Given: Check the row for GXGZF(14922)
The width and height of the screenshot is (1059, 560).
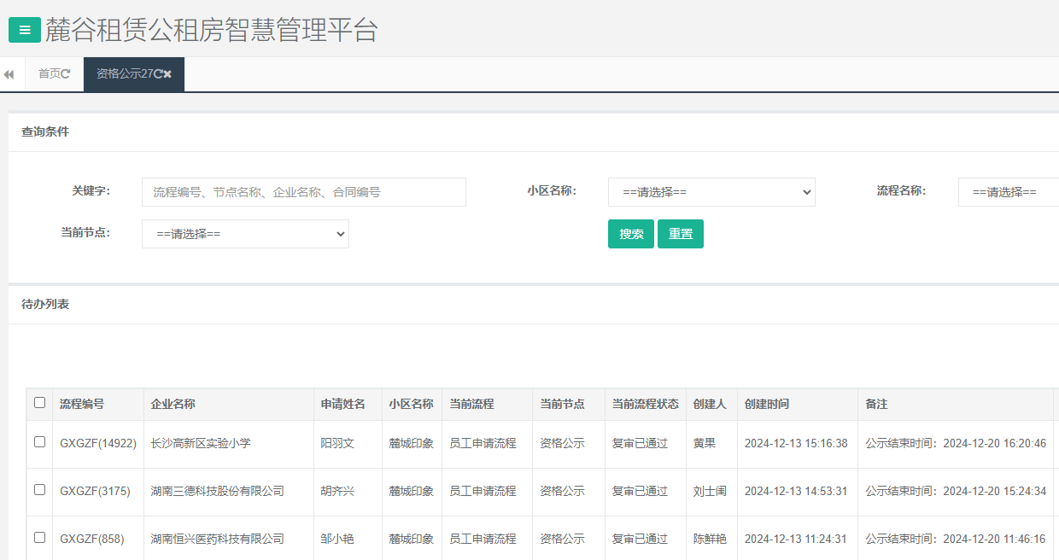Looking at the screenshot, I should click(39, 444).
